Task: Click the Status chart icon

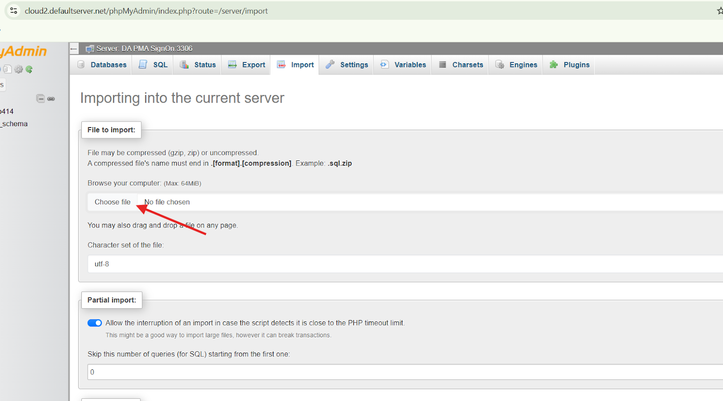Action: pos(184,65)
